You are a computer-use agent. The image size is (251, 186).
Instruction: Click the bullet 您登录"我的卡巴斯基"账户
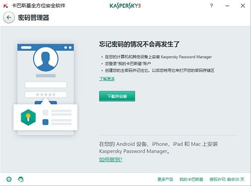[128, 64]
